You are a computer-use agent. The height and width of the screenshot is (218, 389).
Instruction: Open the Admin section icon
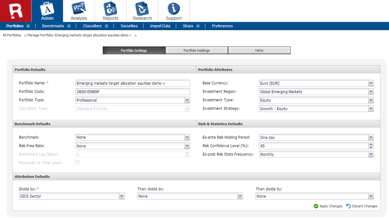click(x=47, y=8)
